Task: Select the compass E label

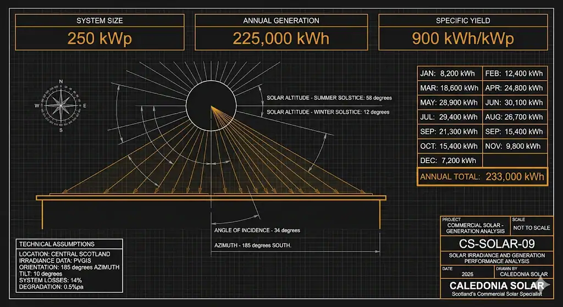Action: 85,106
